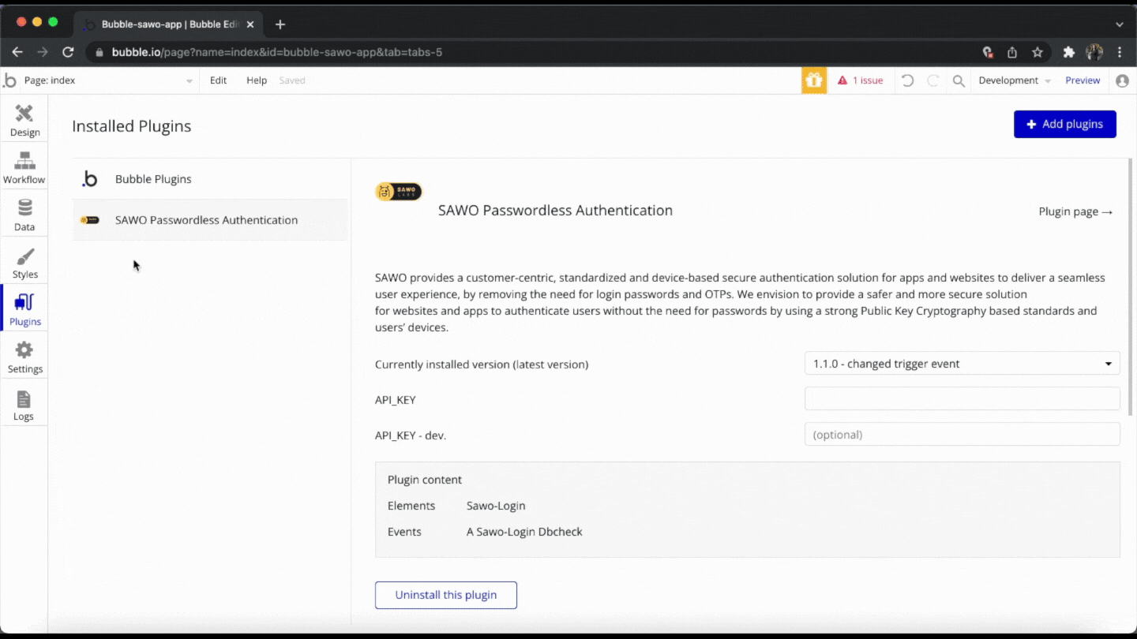Open the Design tab in sidebar
This screenshot has width=1137, height=639.
[x=24, y=121]
